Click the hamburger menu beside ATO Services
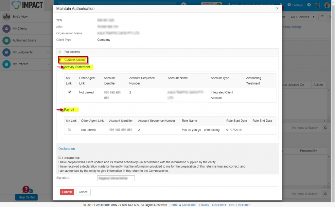The width and height of the screenshot is (335, 207). [x=322, y=17]
